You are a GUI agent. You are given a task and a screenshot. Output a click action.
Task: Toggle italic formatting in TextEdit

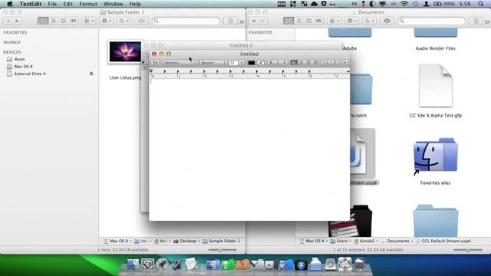(x=278, y=63)
